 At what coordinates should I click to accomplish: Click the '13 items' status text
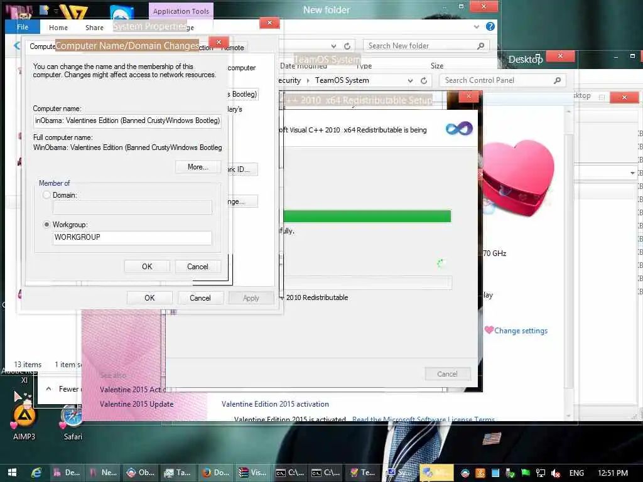point(28,365)
